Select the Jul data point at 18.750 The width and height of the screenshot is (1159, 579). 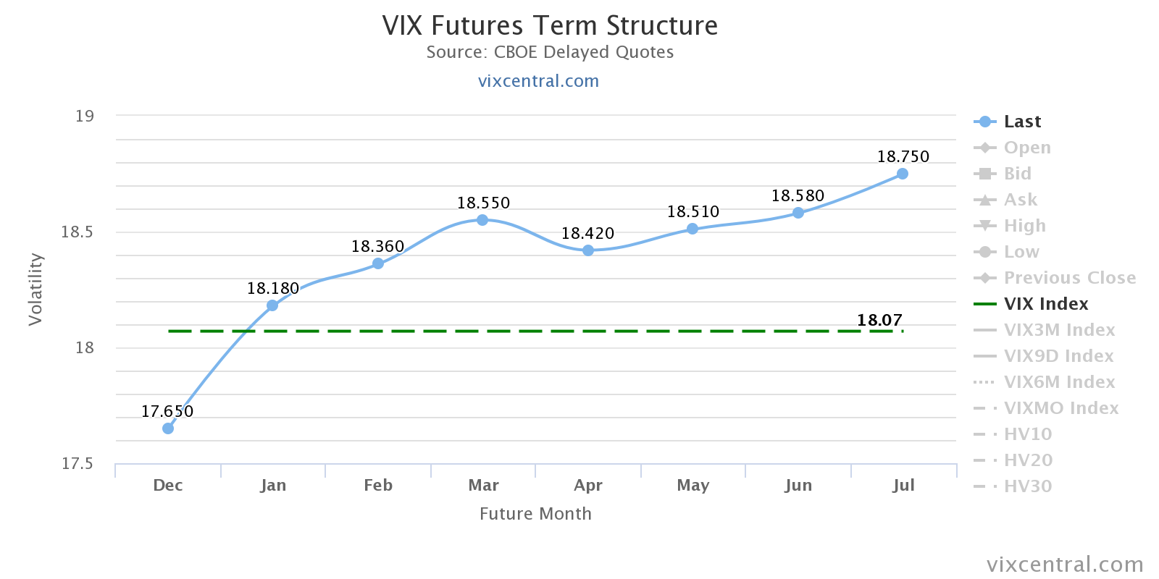tap(903, 174)
